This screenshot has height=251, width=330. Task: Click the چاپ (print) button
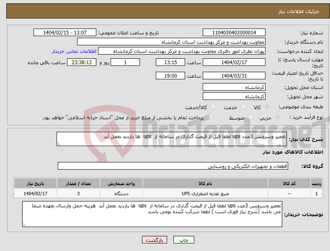[183, 240]
